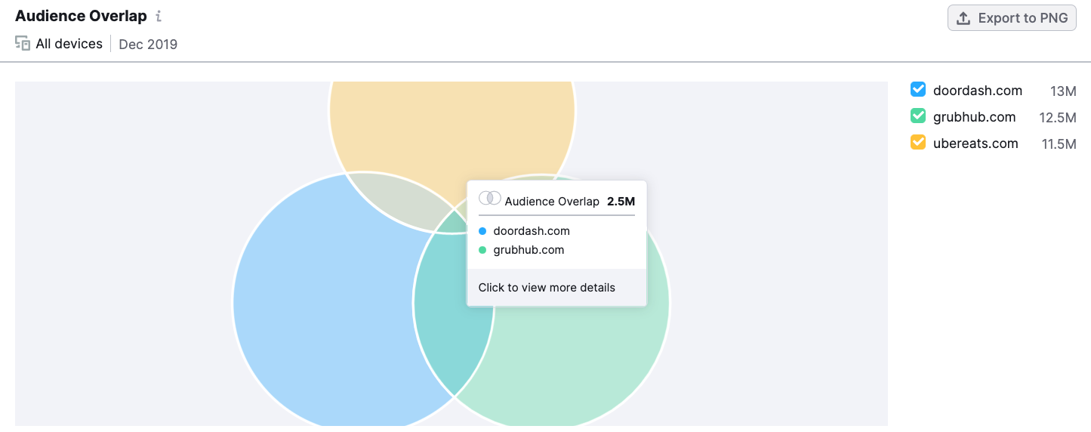Image resolution: width=1091 pixels, height=432 pixels.
Task: Click the All devices icon
Action: 23,44
